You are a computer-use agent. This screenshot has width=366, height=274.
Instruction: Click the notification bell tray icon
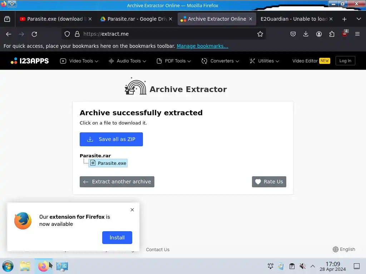(271, 266)
